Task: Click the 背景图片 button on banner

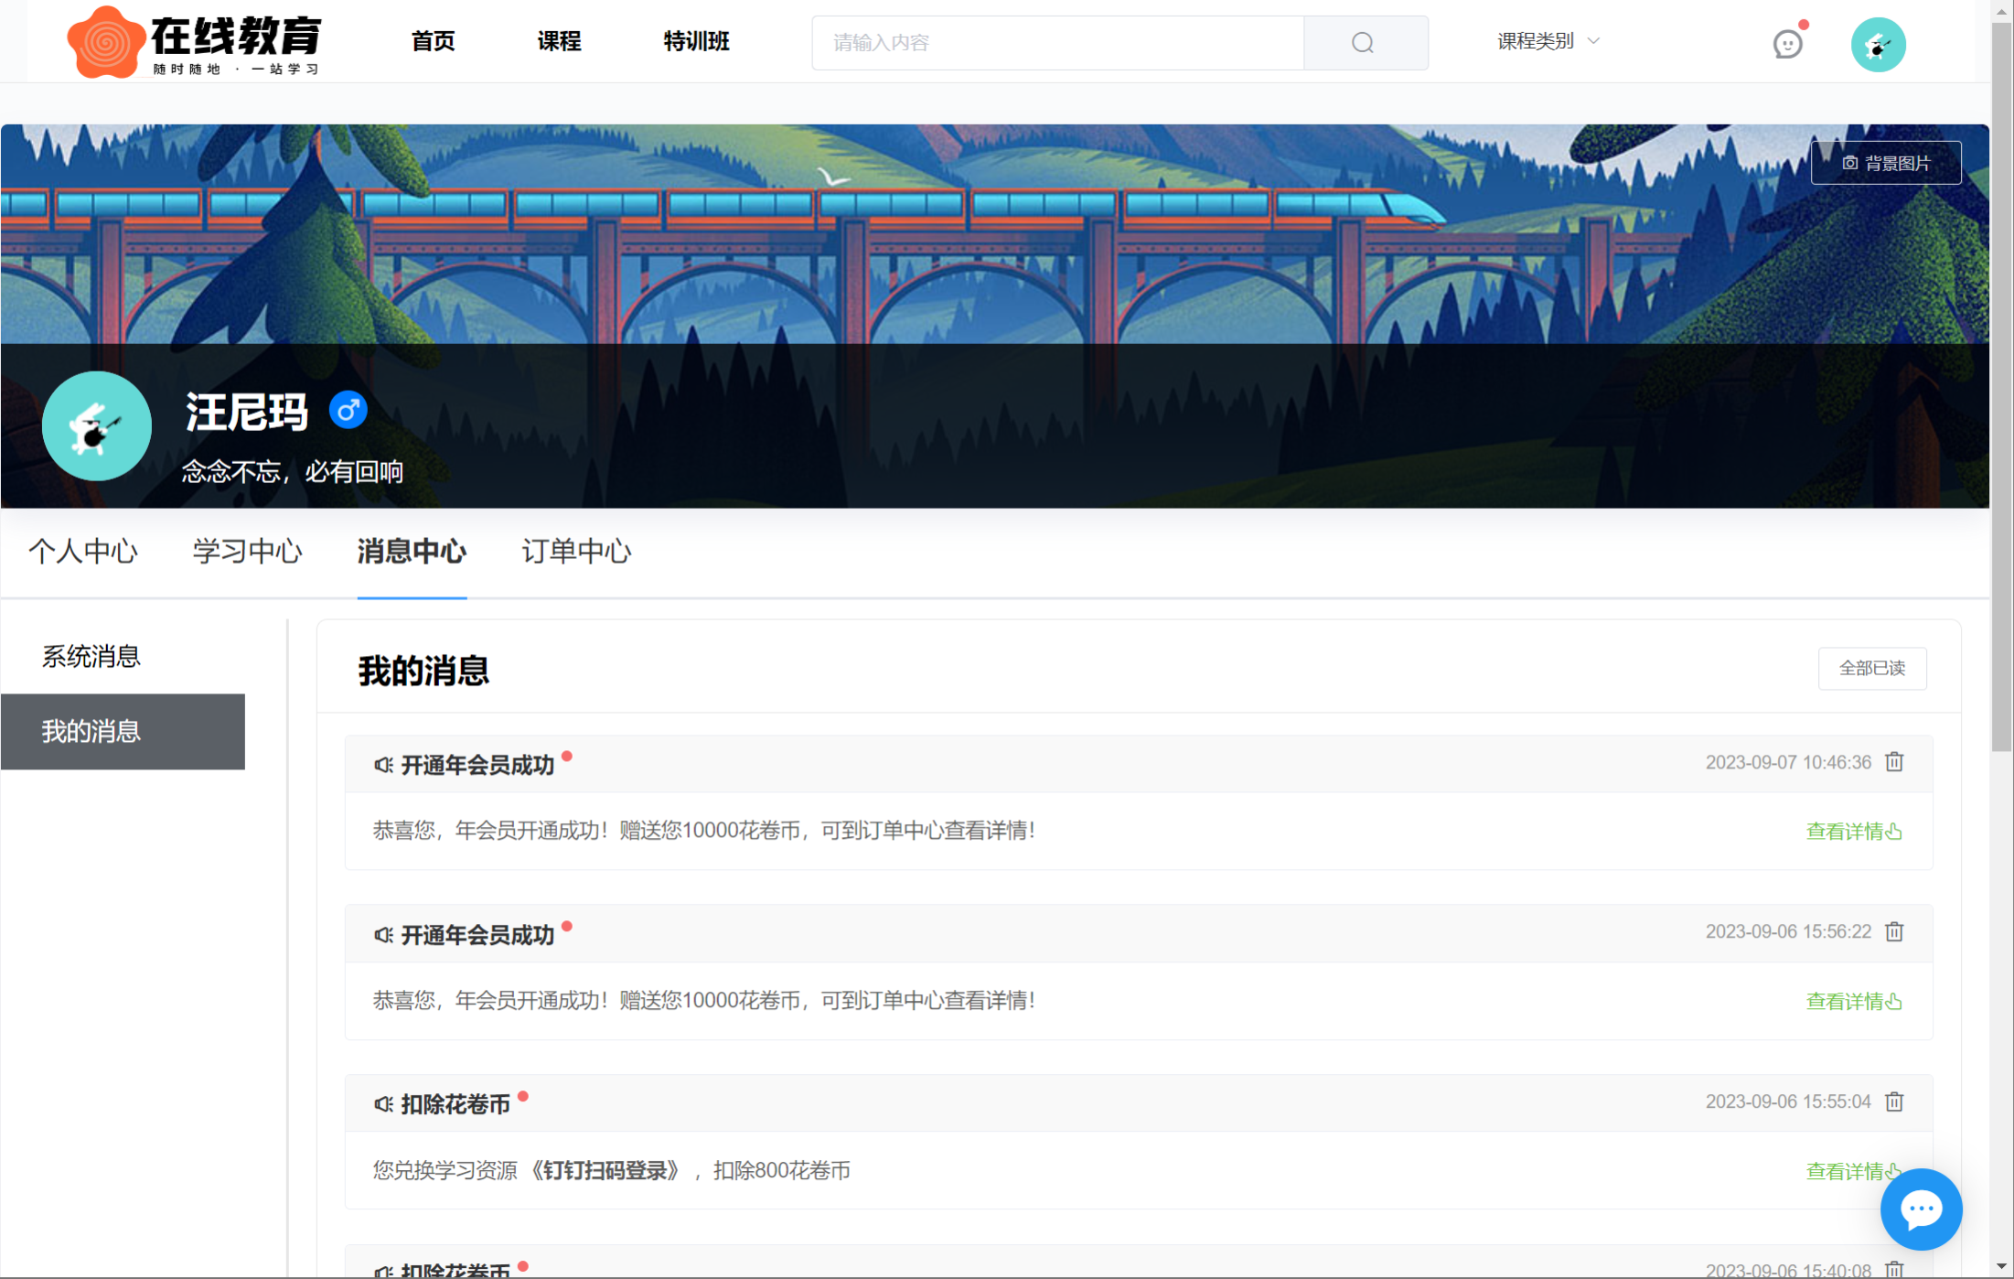Action: tap(1885, 163)
